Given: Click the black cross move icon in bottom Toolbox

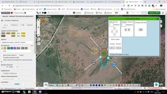Looking at the screenshot, I should pyautogui.click(x=91, y=85).
